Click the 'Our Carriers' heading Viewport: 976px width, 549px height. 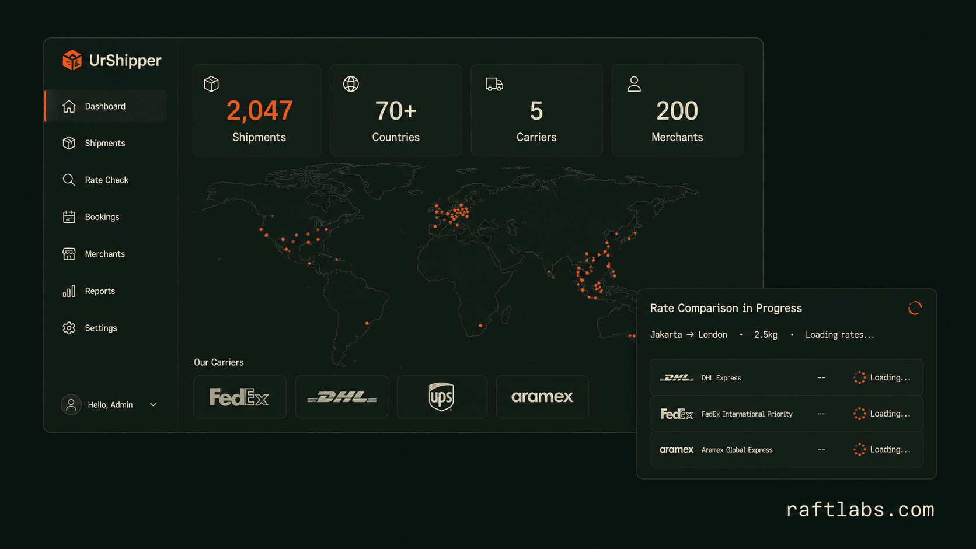coord(219,362)
